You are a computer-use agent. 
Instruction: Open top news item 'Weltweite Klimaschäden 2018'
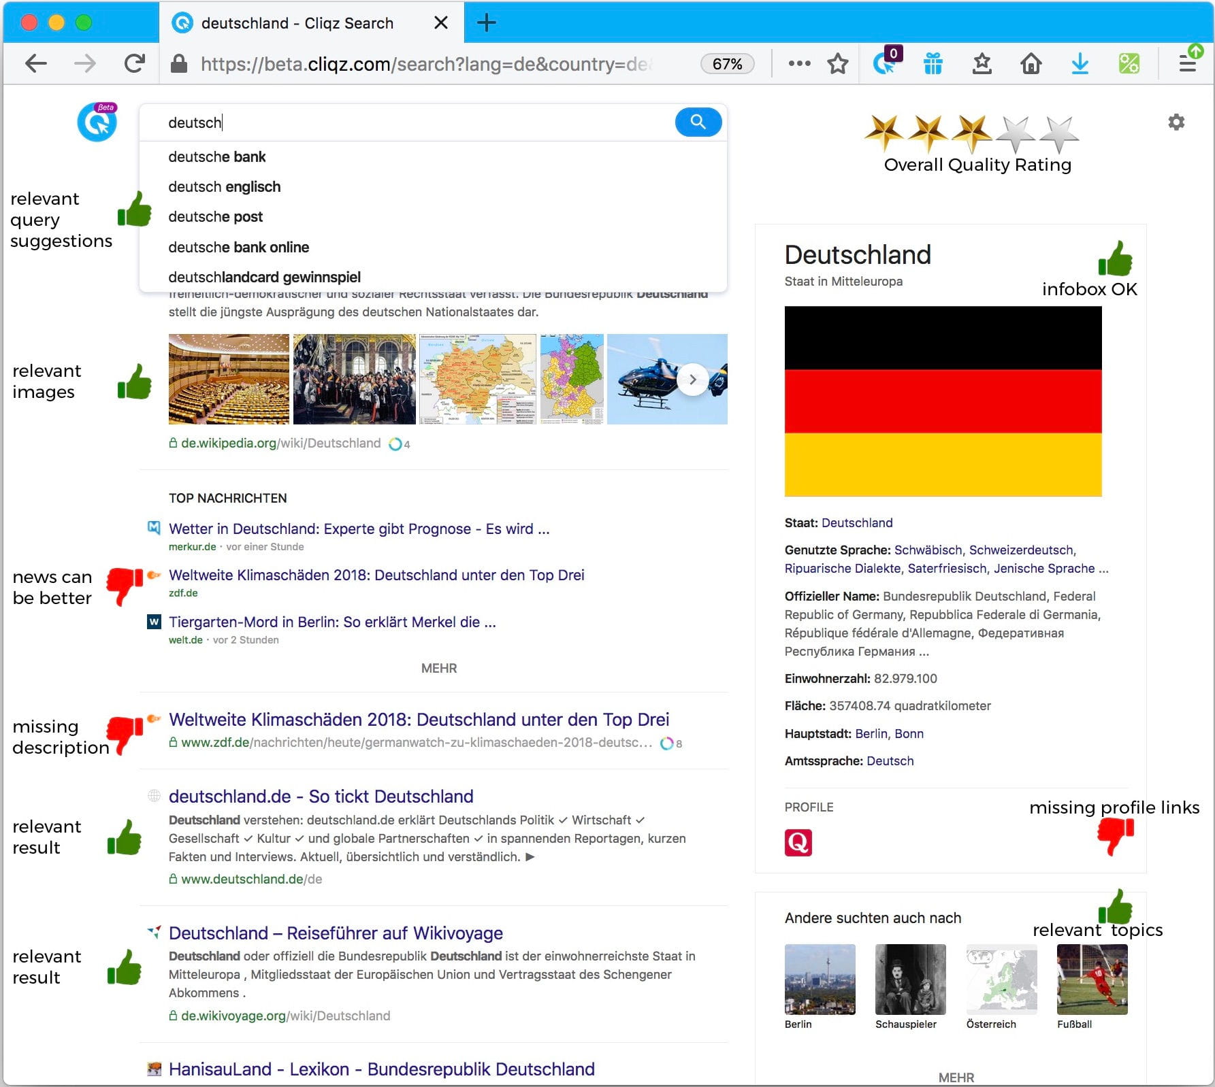pos(376,575)
